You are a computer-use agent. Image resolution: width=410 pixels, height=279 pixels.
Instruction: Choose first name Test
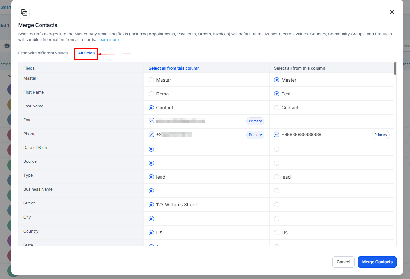click(x=277, y=94)
